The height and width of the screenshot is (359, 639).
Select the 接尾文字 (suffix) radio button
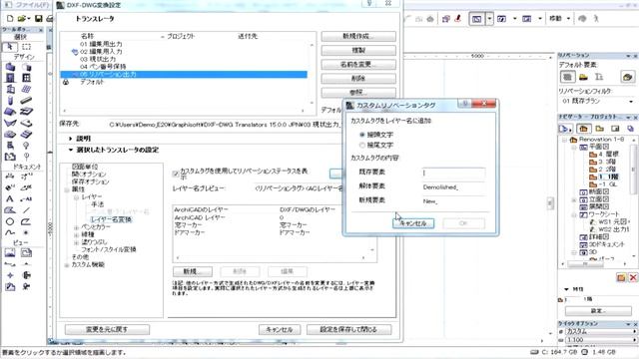click(361, 145)
